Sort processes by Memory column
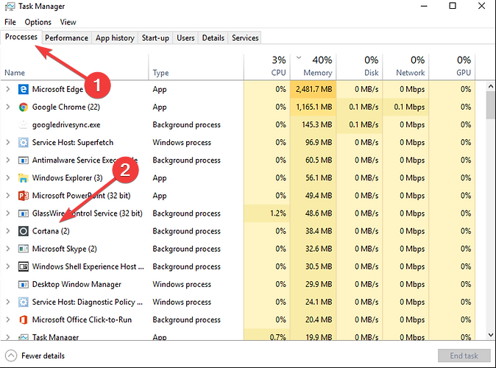Image resolution: width=496 pixels, height=368 pixels. 313,67
